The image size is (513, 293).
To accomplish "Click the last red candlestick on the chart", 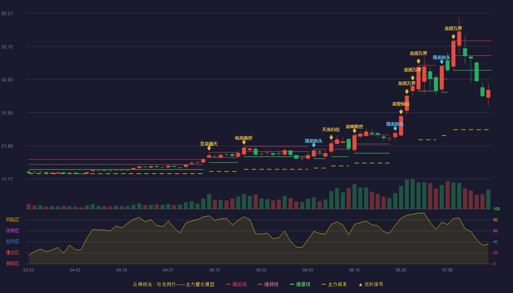I will point(488,94).
